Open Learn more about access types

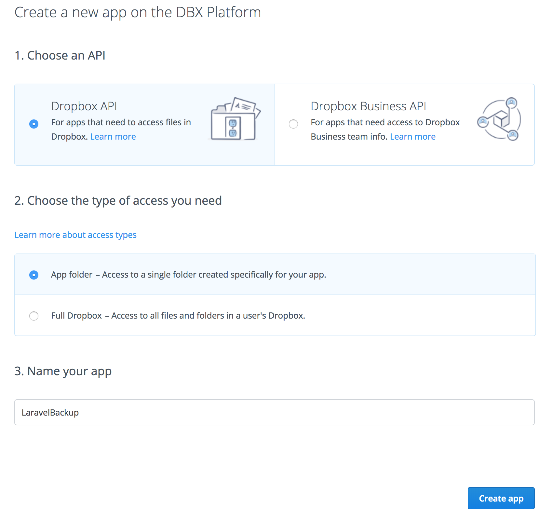(x=75, y=235)
